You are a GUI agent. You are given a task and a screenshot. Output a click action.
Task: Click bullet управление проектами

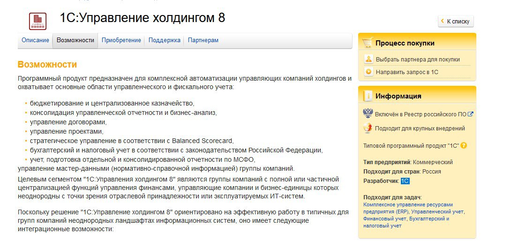(67, 132)
